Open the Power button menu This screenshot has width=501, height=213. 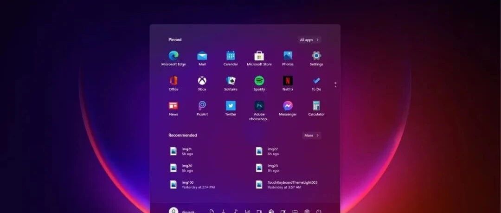319,212
